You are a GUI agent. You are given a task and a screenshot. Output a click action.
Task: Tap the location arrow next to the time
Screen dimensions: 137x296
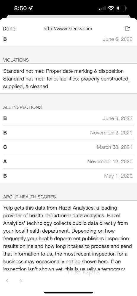tap(30, 8)
